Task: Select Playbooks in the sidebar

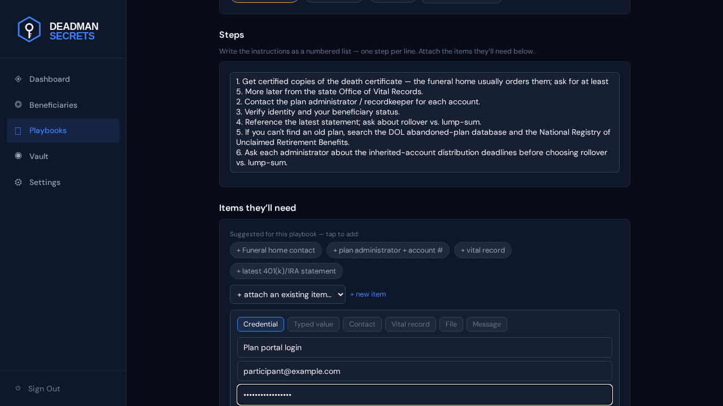Action: [63, 130]
